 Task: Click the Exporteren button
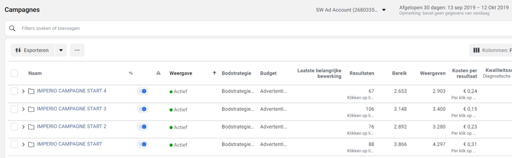pos(32,50)
